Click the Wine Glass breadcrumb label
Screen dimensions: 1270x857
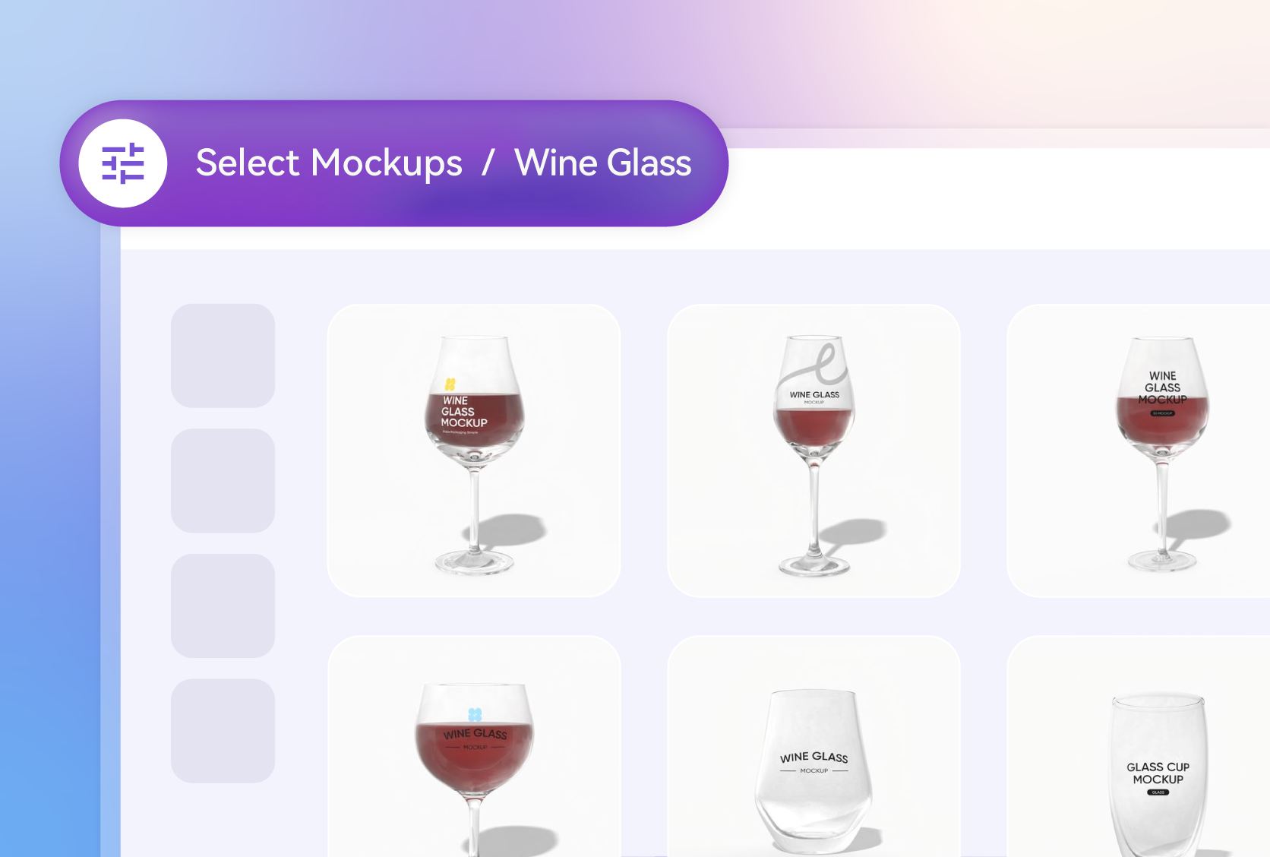604,163
